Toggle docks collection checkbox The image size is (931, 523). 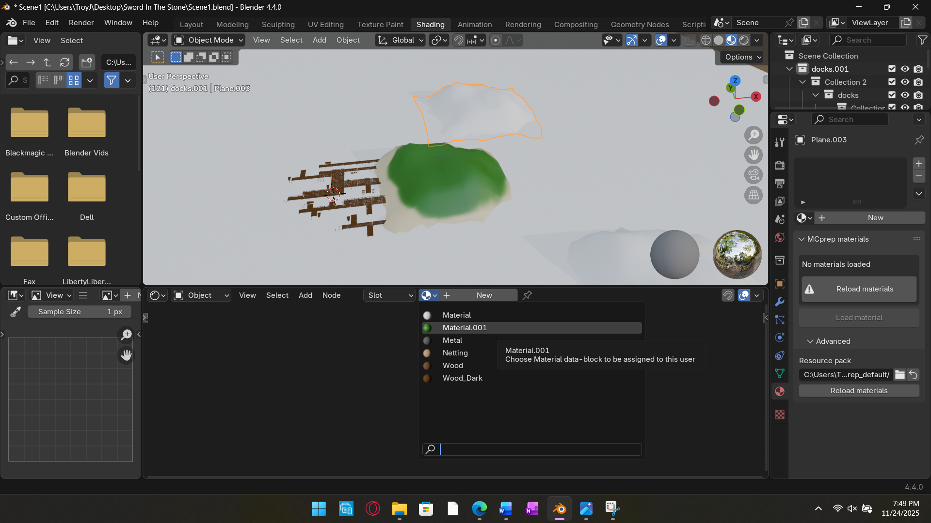pos(892,95)
